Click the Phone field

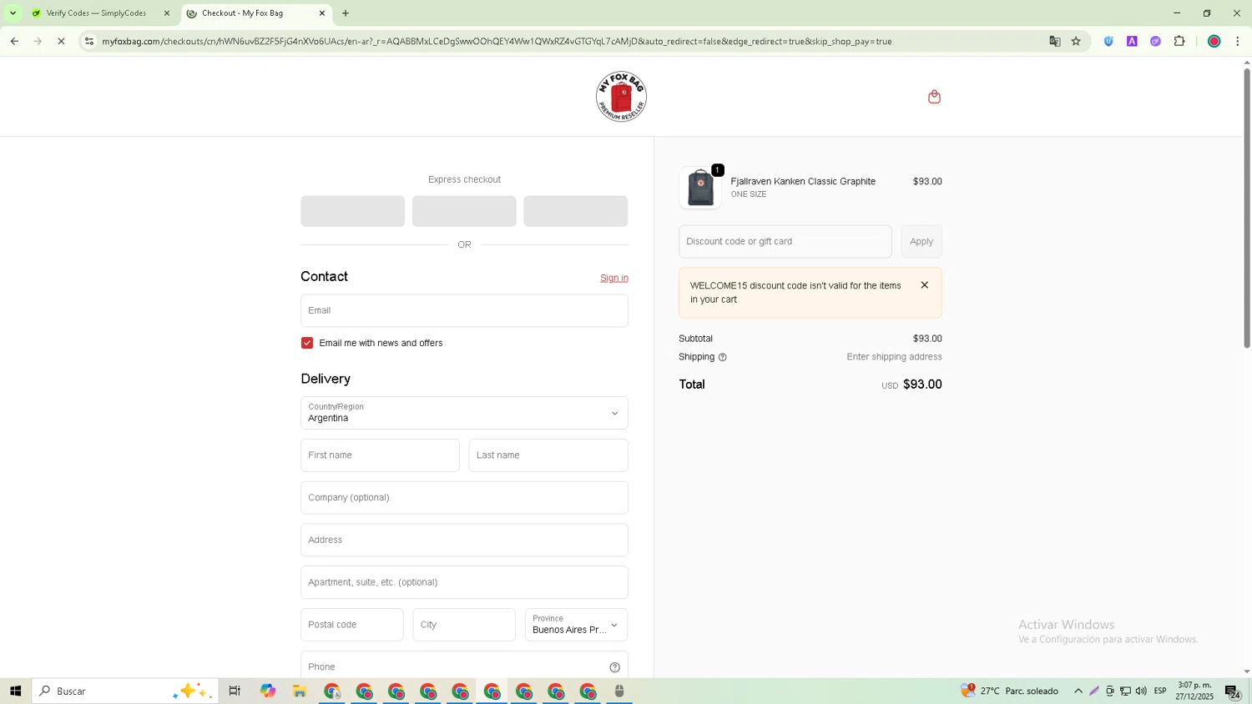[x=464, y=665]
